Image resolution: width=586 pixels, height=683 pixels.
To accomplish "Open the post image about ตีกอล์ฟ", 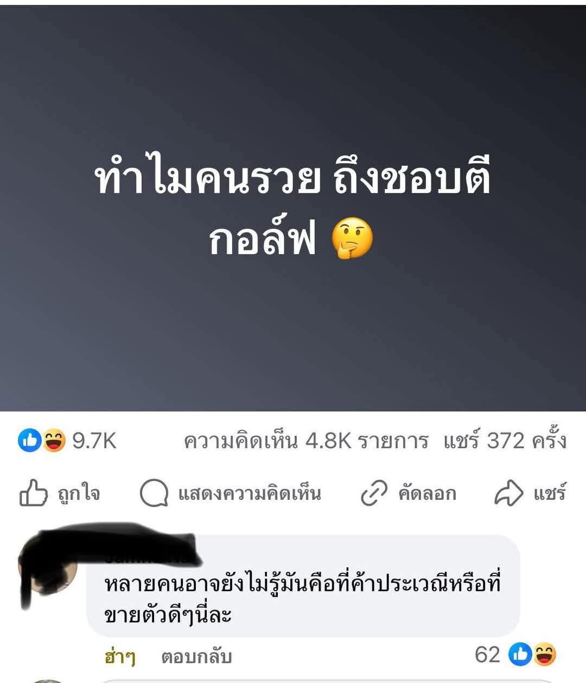I will (293, 208).
